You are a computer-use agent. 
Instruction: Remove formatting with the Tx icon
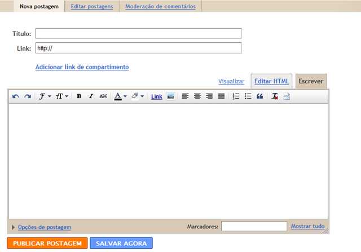pos(275,96)
